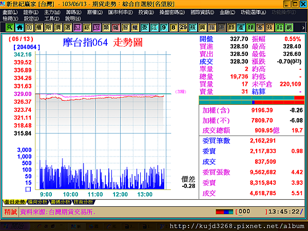Open the 匯市利率(F) menu

(x=121, y=12)
